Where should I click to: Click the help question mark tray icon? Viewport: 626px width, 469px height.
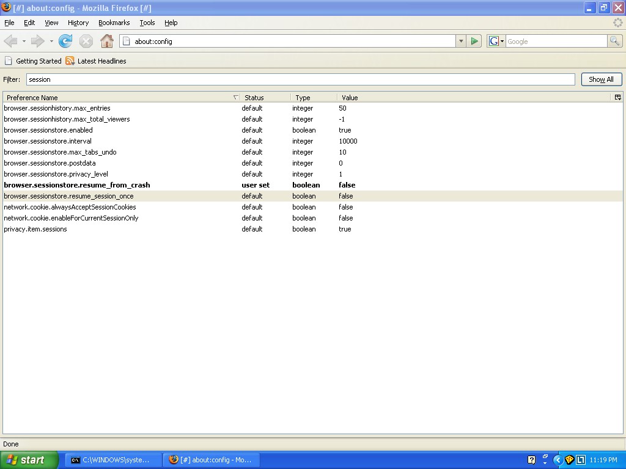531,460
